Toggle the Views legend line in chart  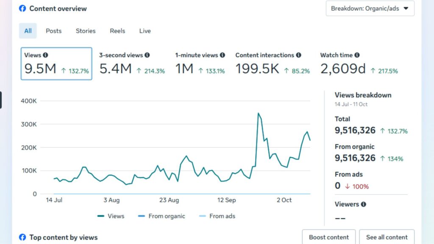pos(111,216)
